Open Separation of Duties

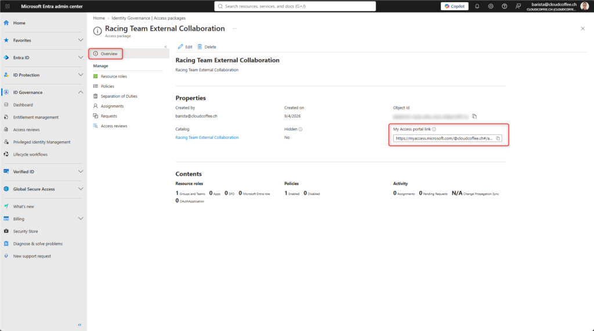click(x=119, y=97)
